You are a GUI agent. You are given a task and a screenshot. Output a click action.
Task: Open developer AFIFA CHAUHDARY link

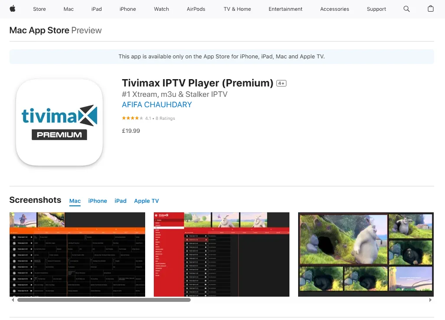click(x=157, y=105)
